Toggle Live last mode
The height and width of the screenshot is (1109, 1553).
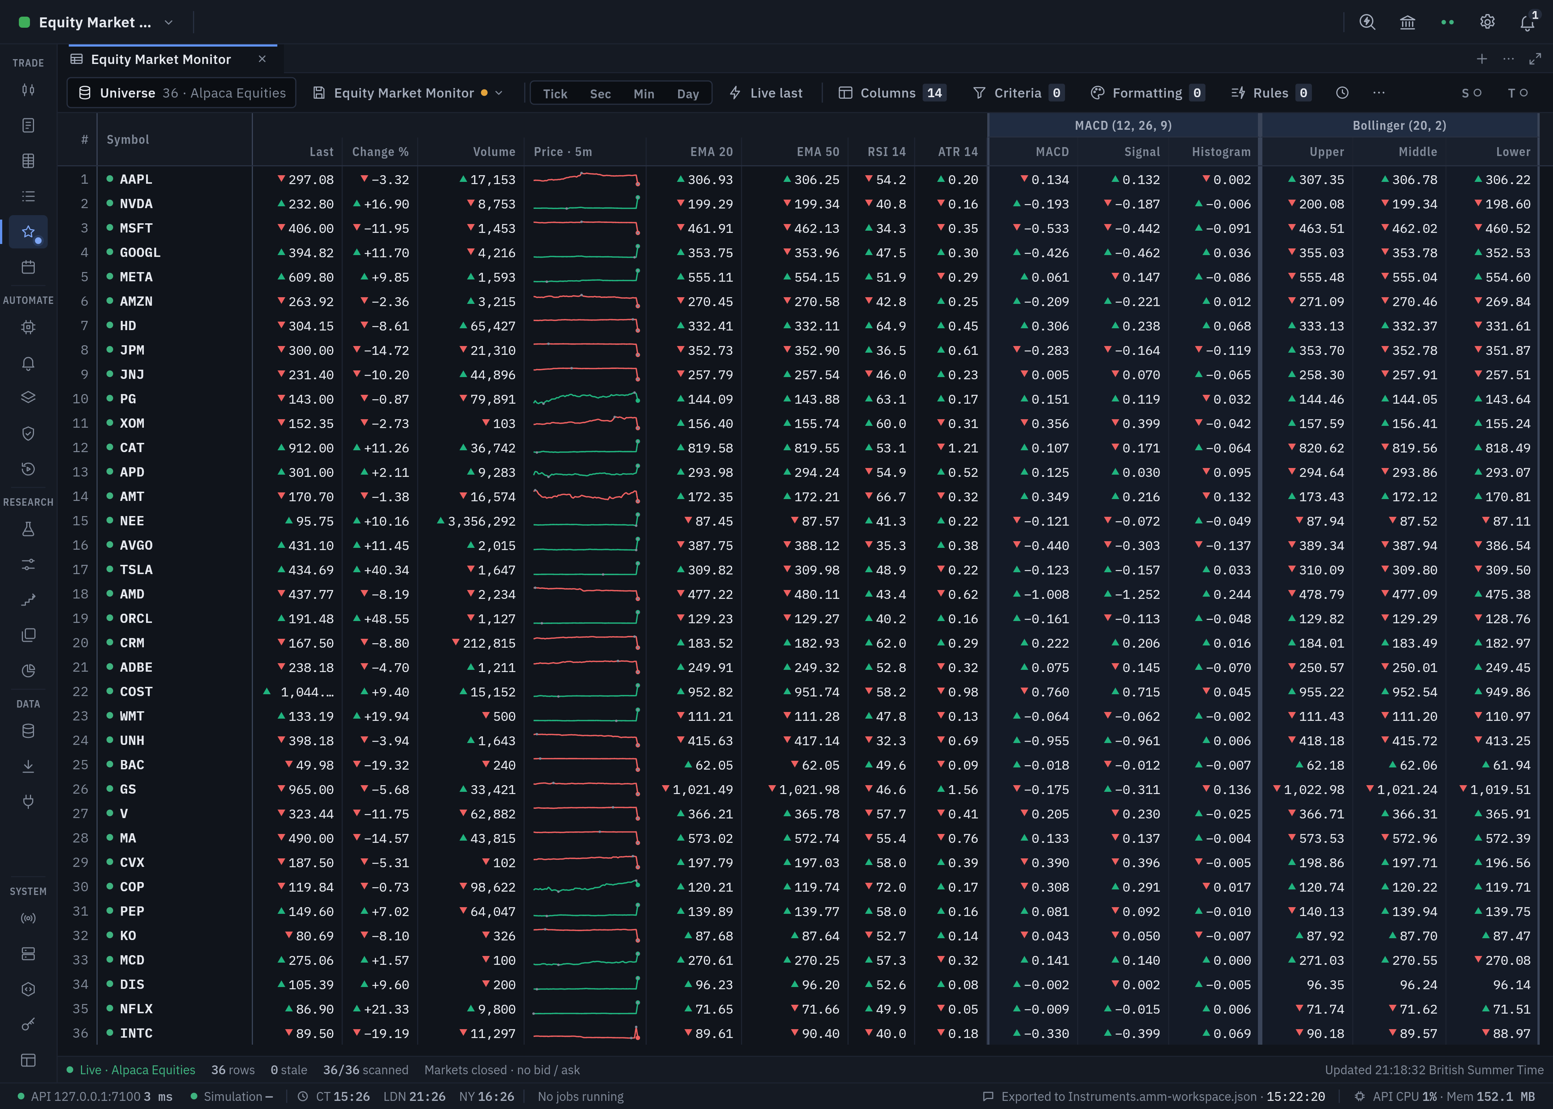(x=766, y=93)
